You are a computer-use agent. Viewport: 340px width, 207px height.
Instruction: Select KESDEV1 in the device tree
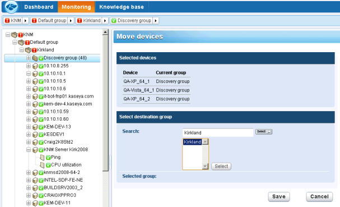coord(54,134)
